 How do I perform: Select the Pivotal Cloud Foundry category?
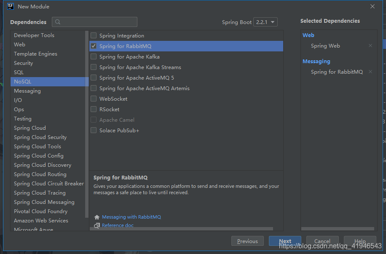tap(48, 211)
